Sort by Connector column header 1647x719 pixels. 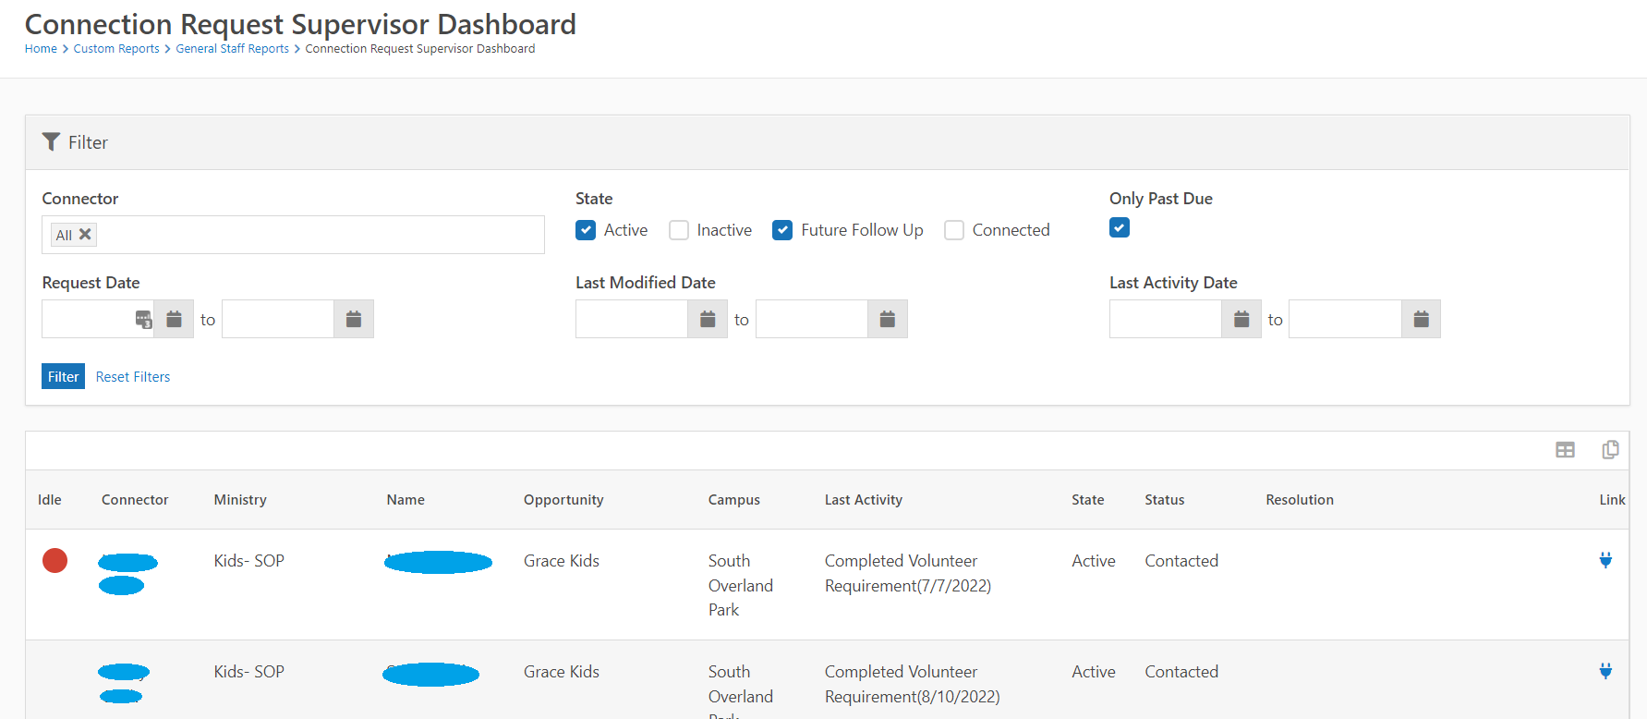(135, 500)
